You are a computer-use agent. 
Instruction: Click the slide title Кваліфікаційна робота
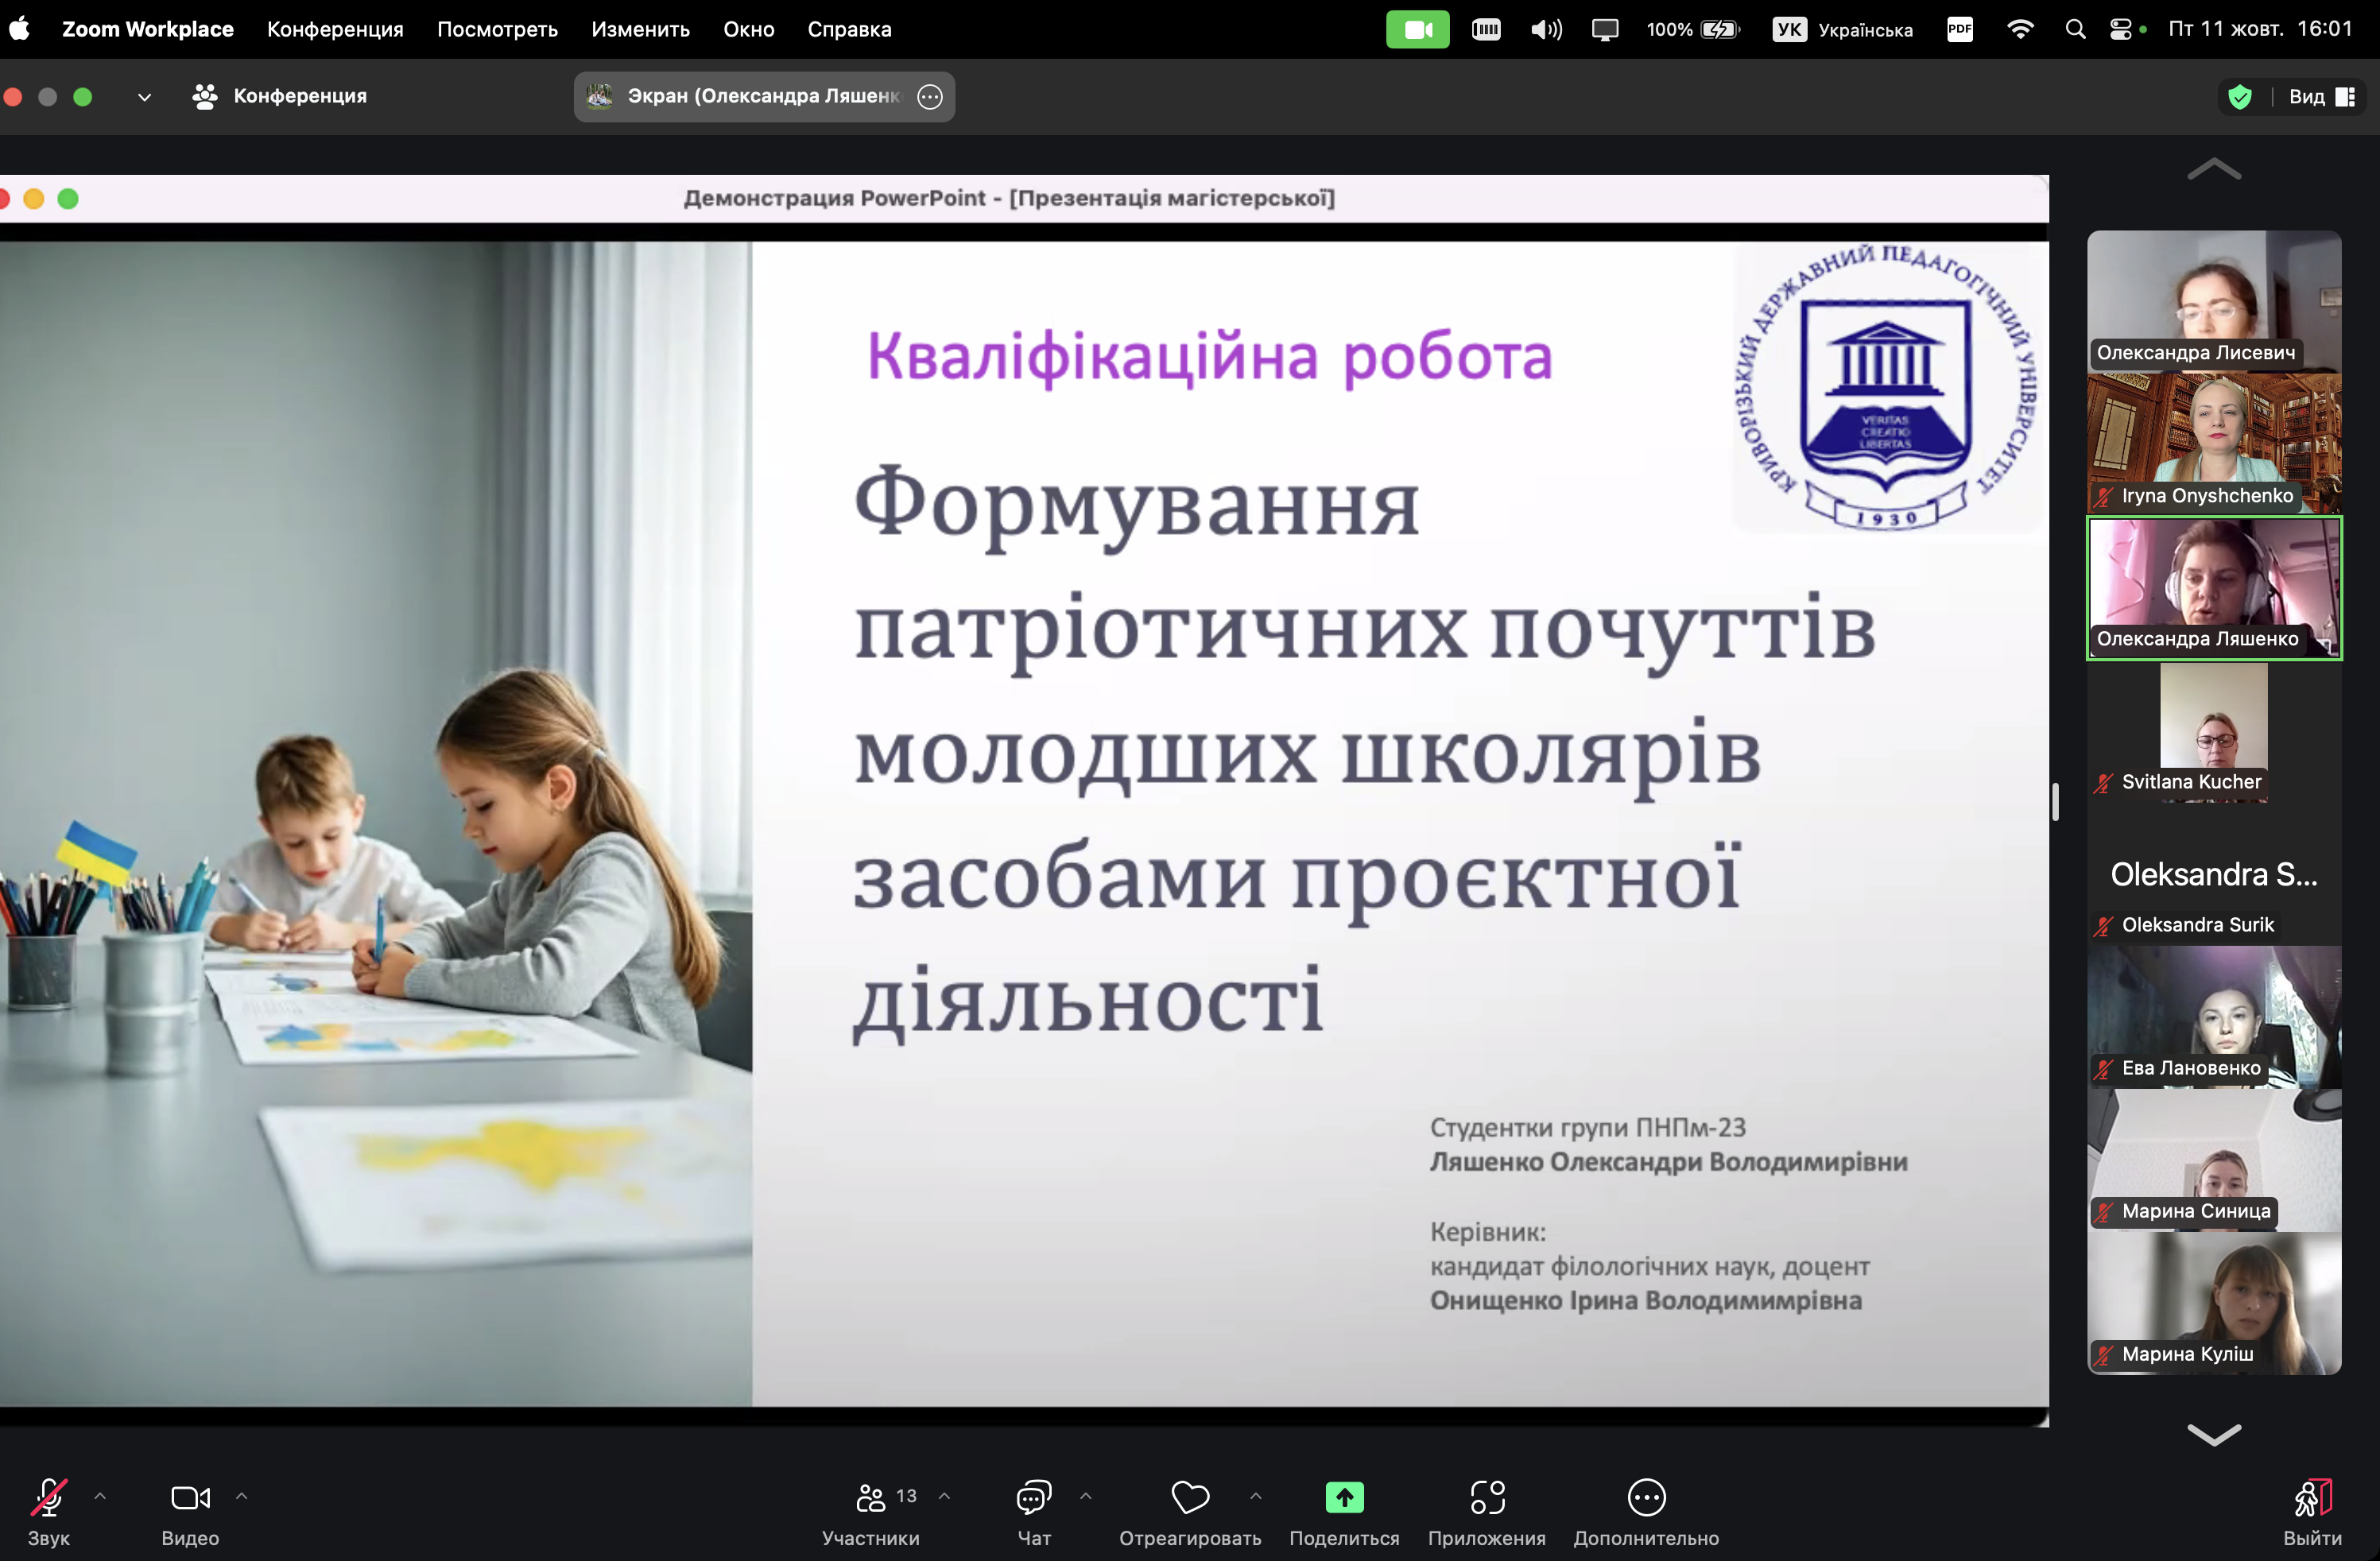pyautogui.click(x=1209, y=357)
